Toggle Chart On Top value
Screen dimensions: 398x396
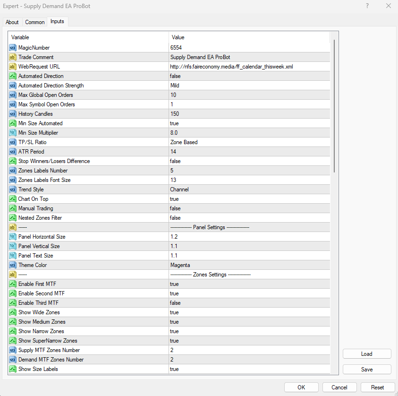tap(249, 199)
